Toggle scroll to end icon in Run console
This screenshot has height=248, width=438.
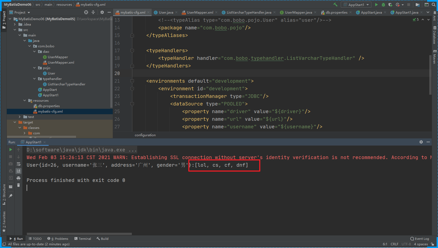tap(18, 171)
